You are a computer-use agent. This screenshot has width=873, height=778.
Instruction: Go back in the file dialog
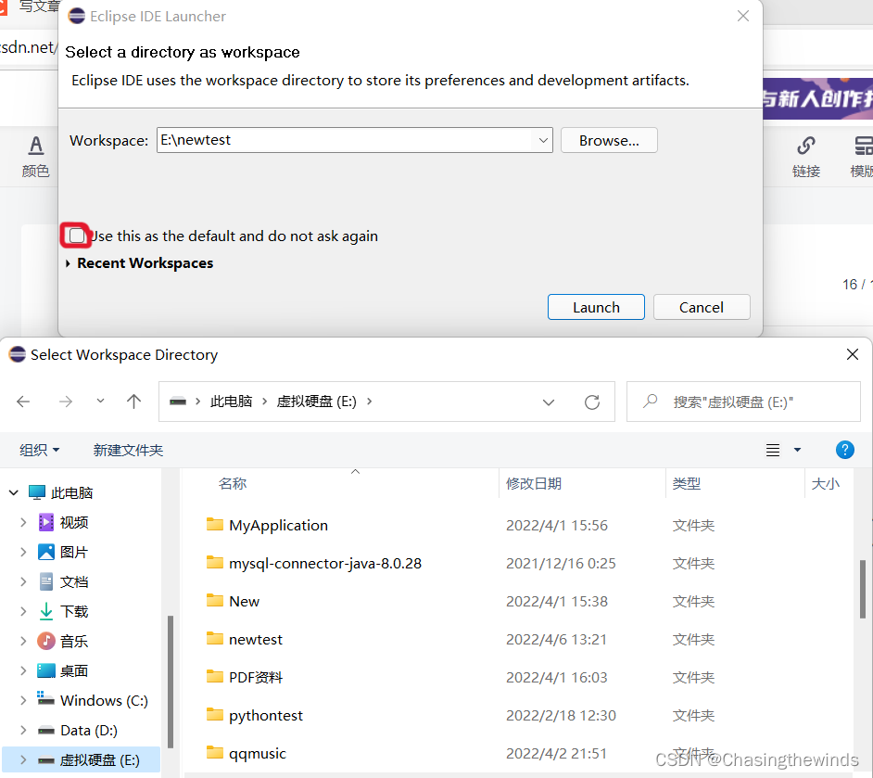click(x=23, y=402)
